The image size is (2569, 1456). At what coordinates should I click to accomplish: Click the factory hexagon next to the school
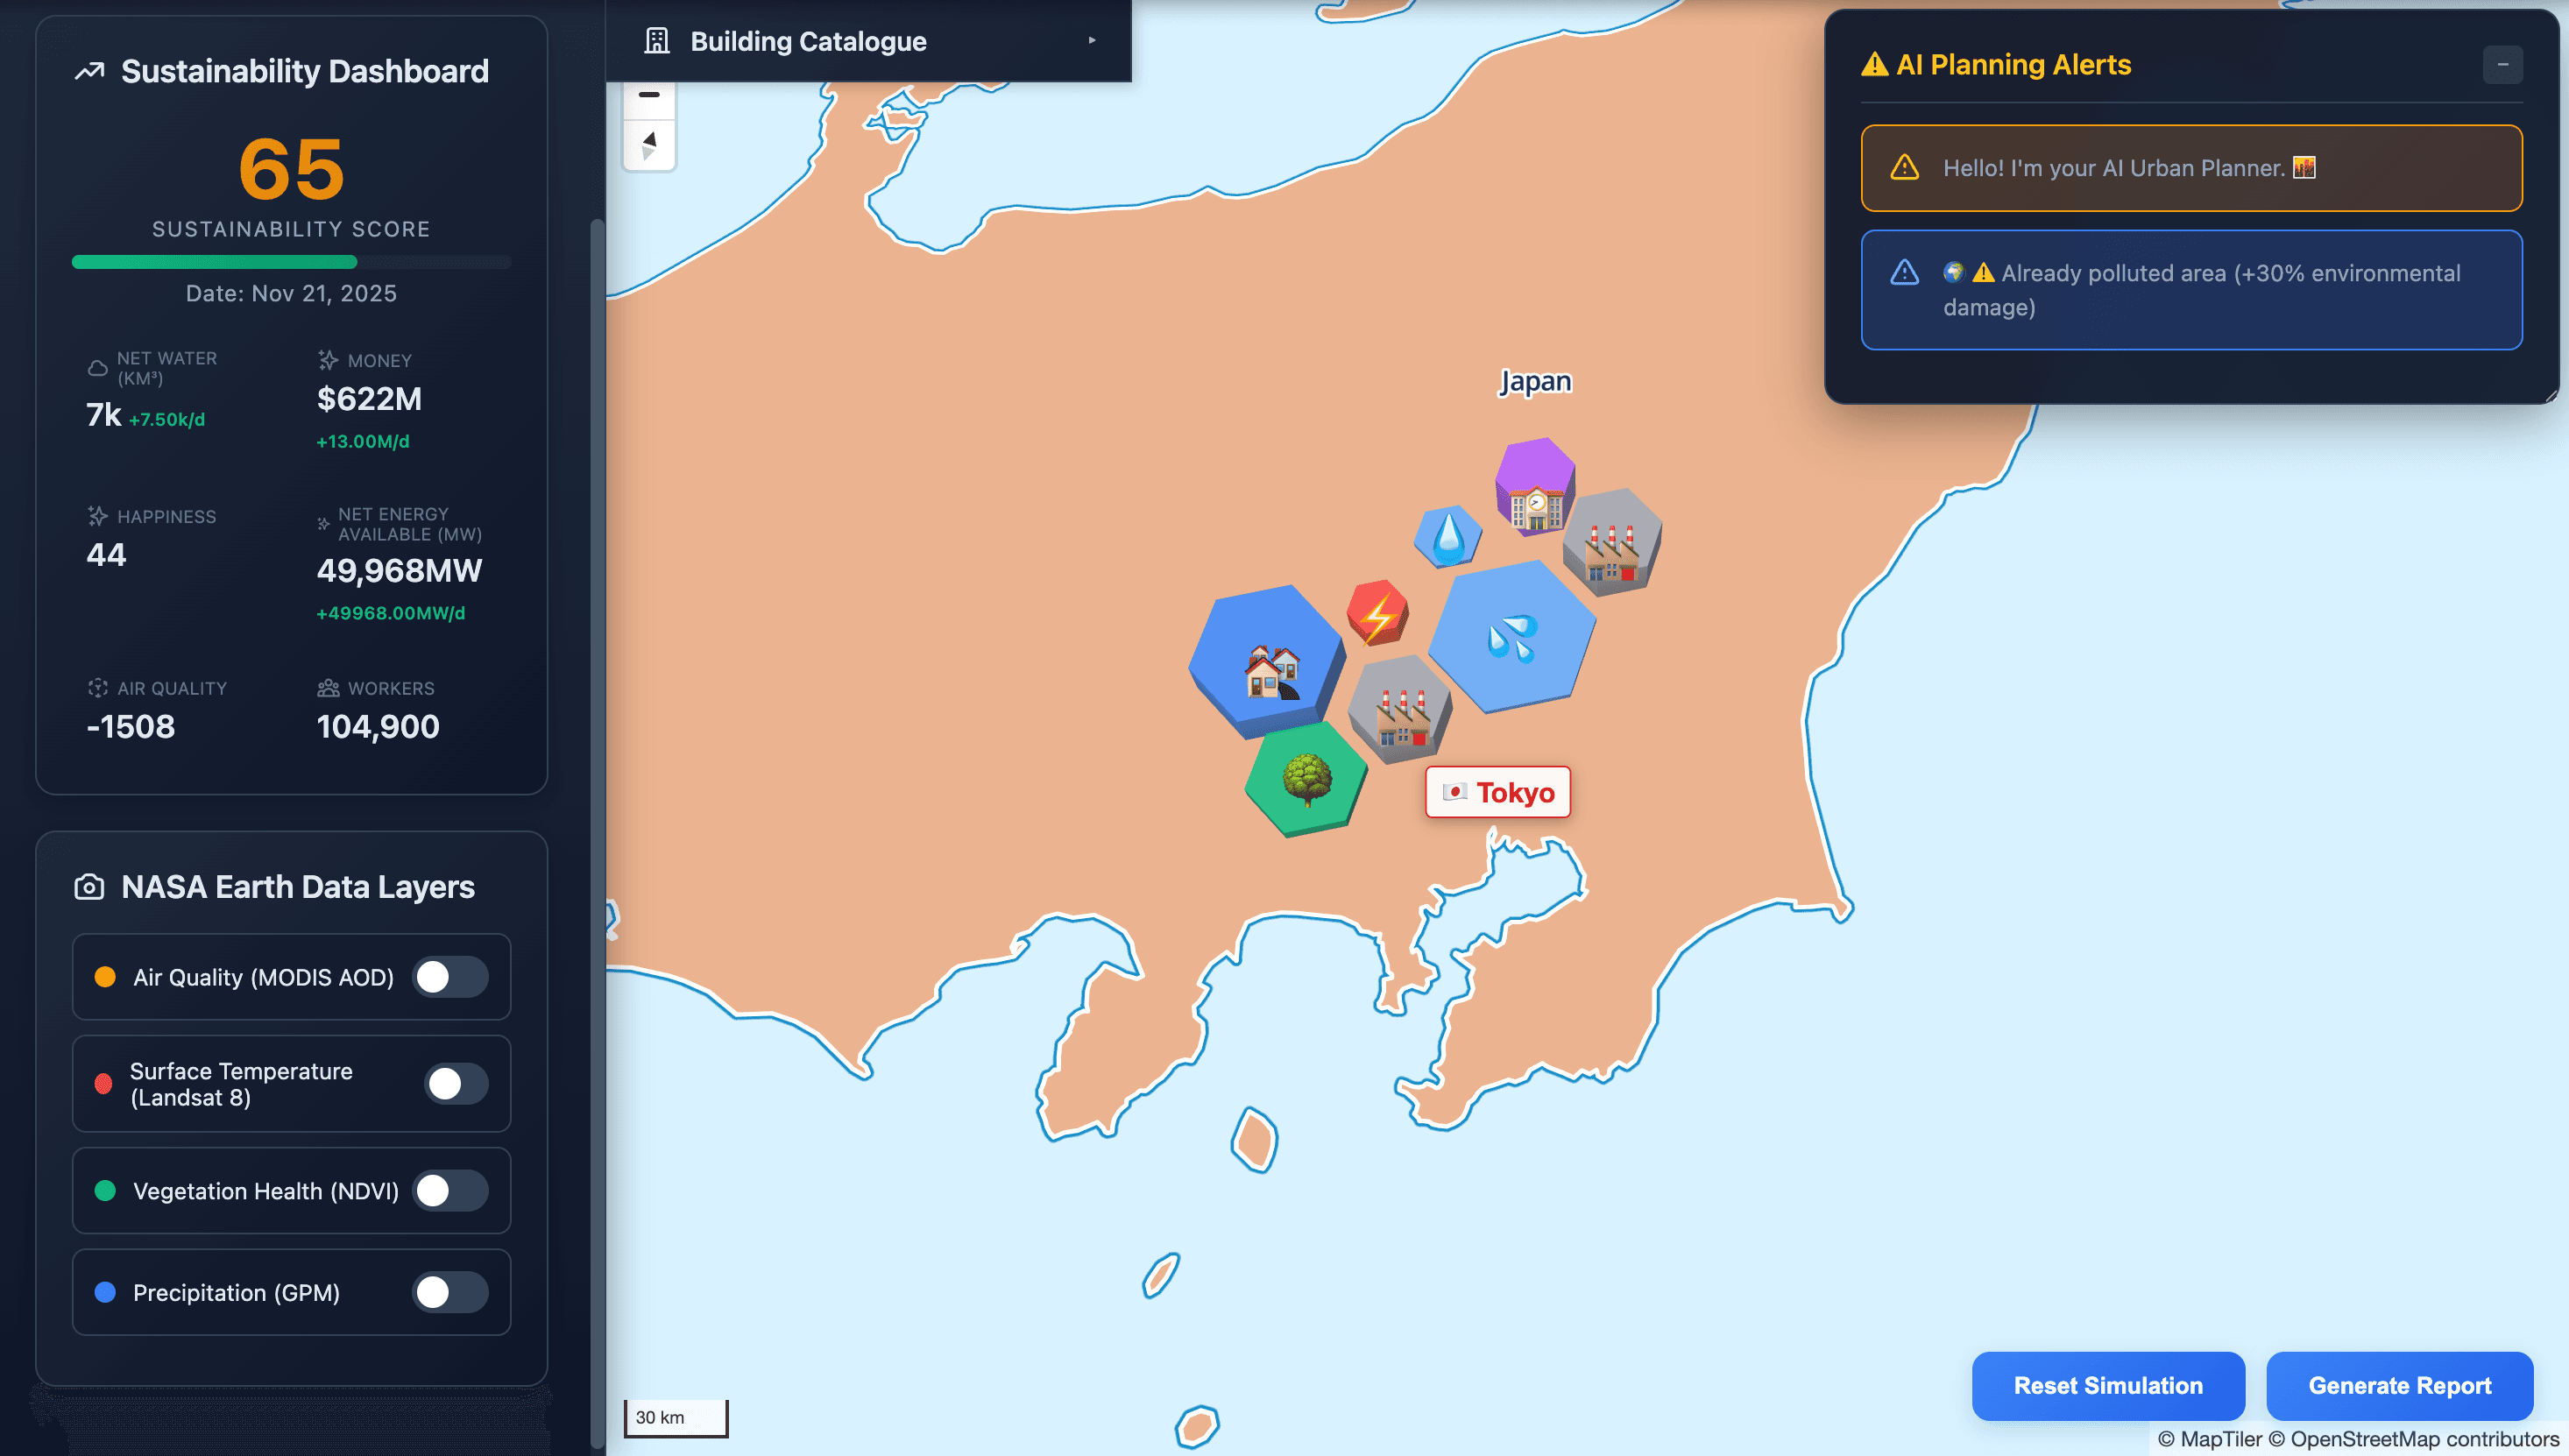pyautogui.click(x=1611, y=543)
